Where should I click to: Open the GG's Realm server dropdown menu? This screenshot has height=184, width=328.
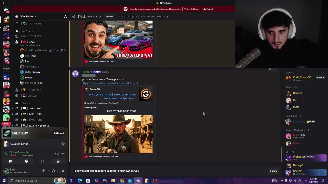[x=28, y=17]
